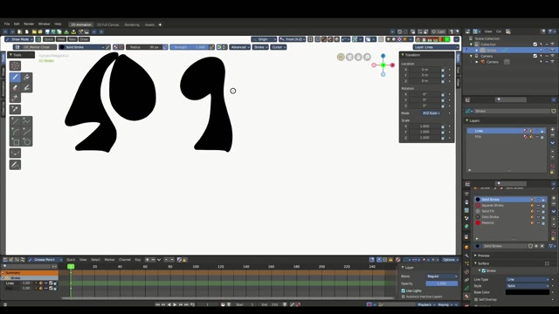Click the Strength slider

(x=189, y=47)
